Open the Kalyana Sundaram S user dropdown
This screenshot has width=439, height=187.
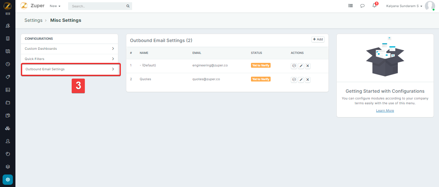pos(404,6)
